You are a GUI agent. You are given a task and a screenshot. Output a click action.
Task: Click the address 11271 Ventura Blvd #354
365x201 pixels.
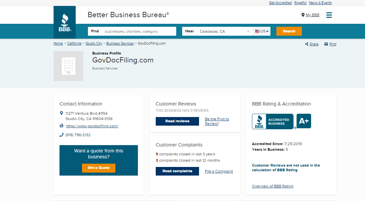tap(86, 113)
